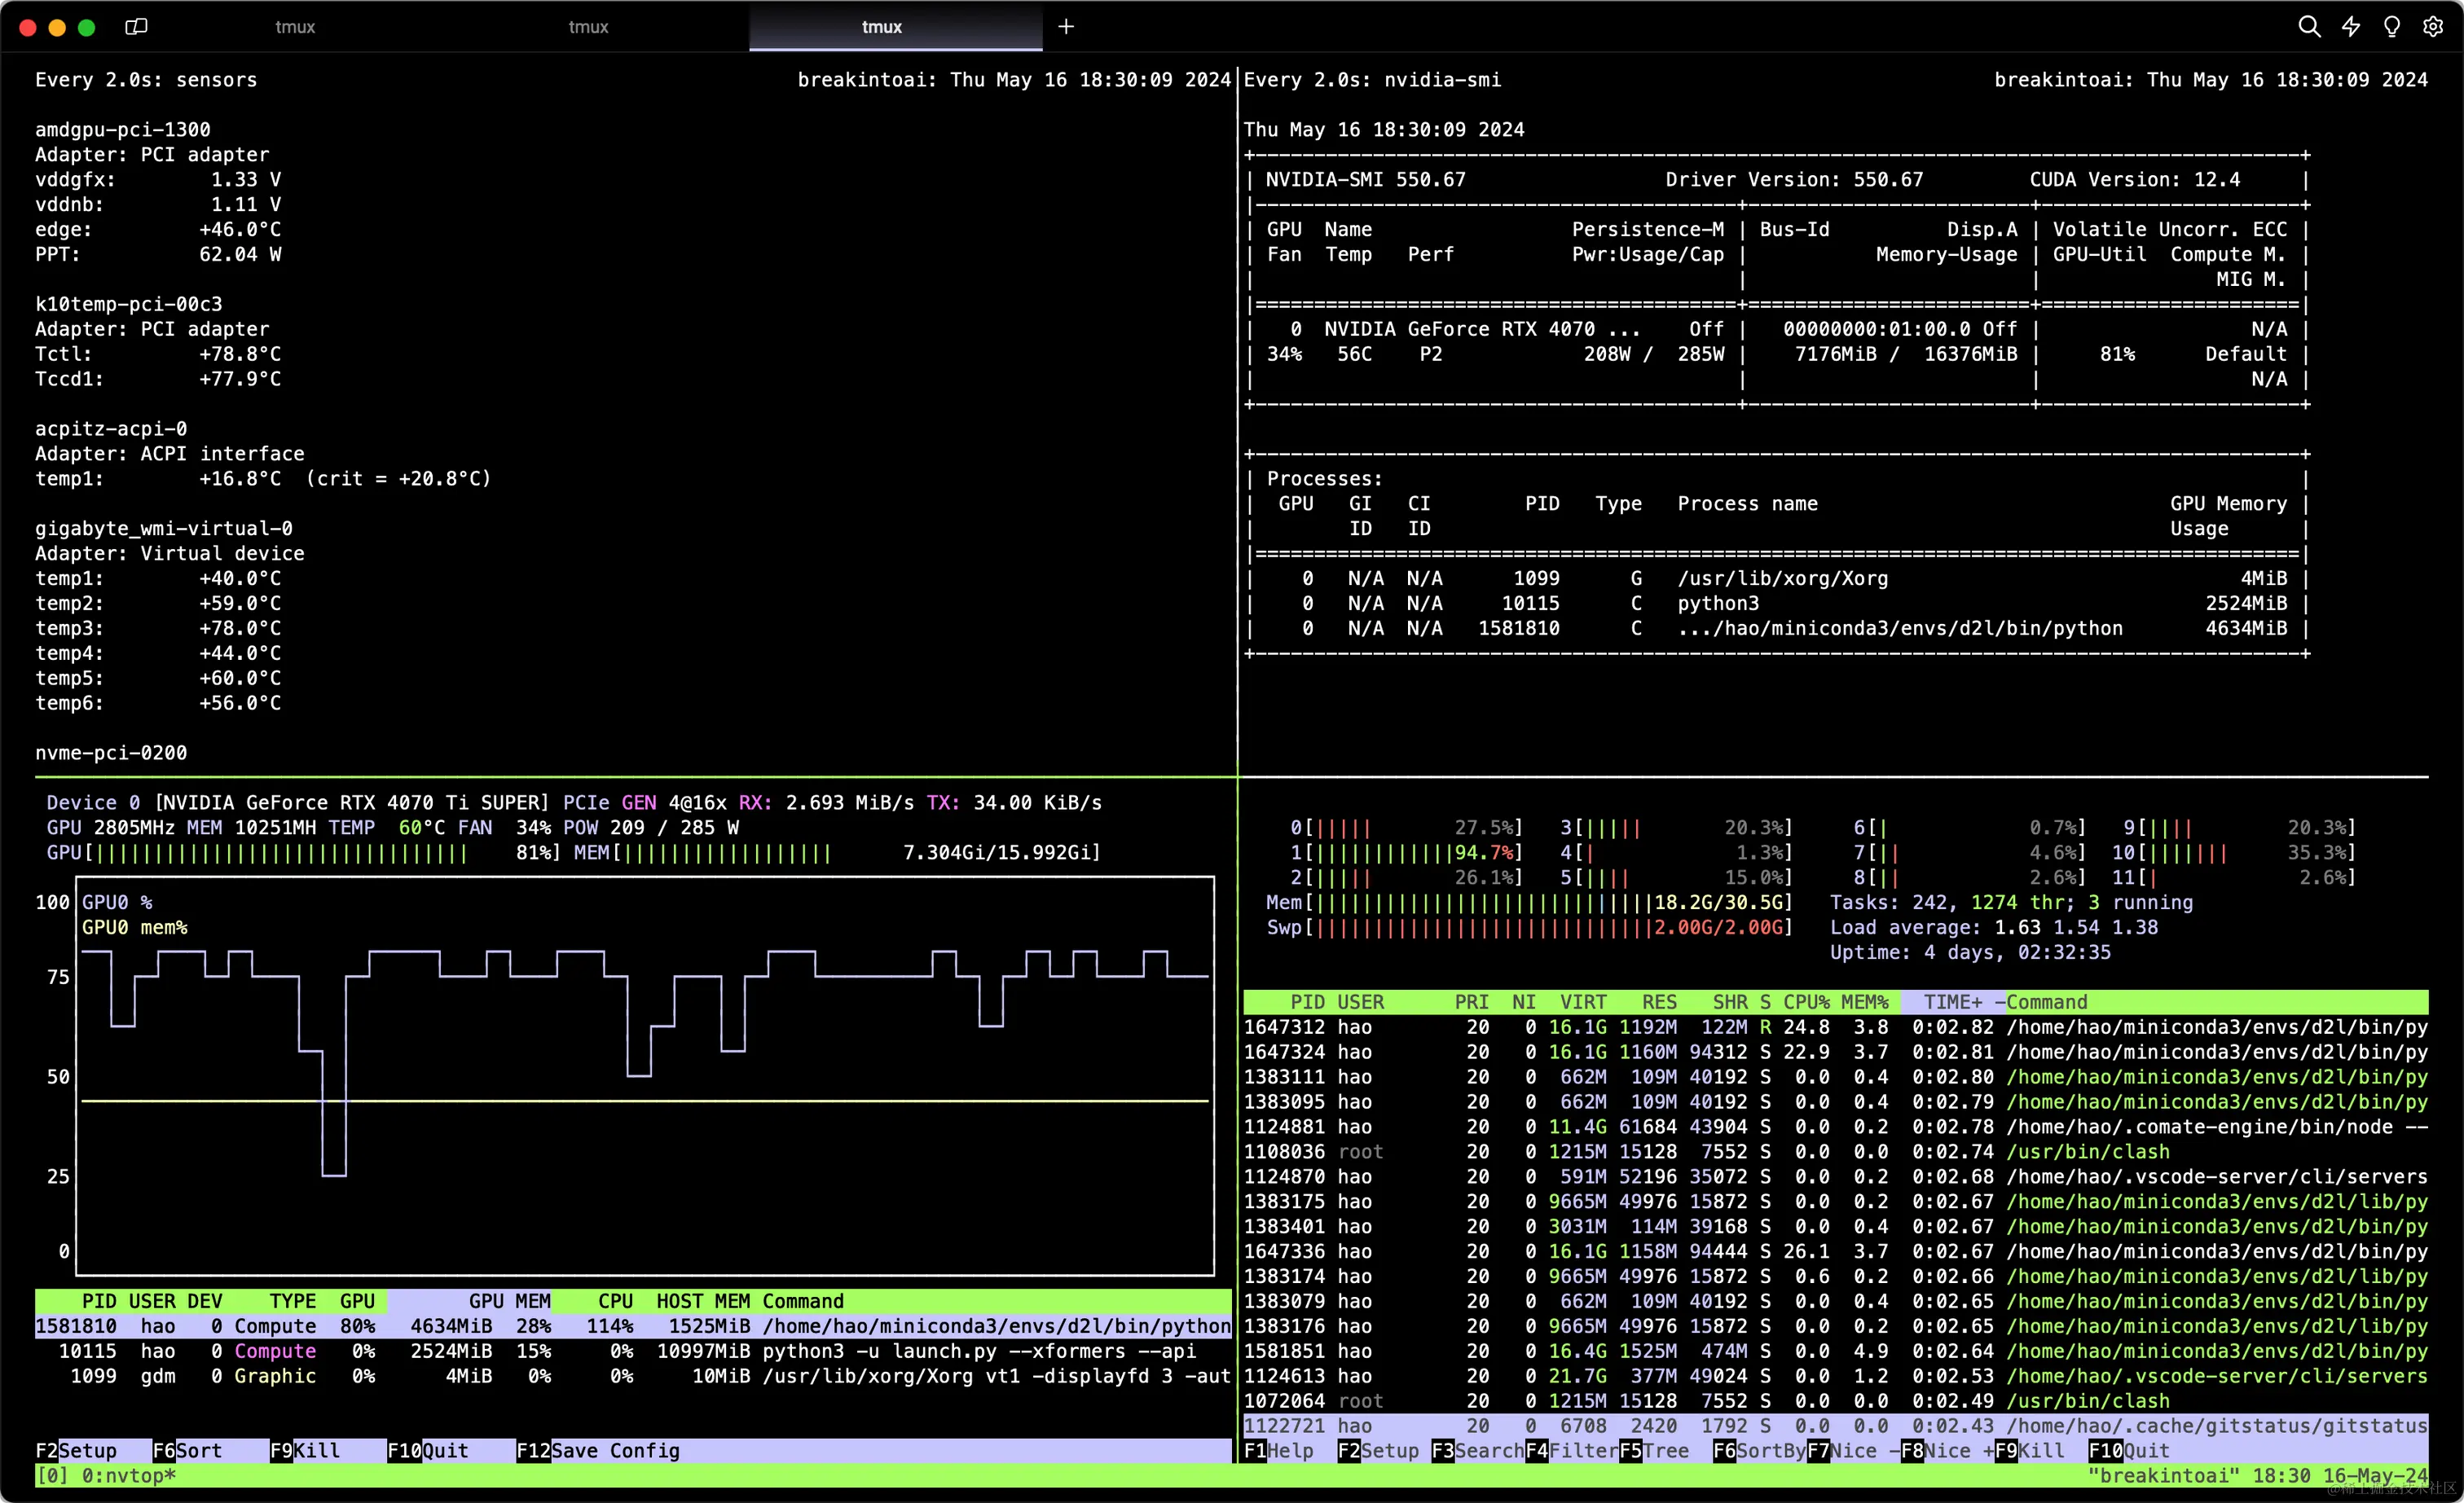Click the lightning bolt icon in title bar
The width and height of the screenshot is (2464, 1503).
point(2350,27)
